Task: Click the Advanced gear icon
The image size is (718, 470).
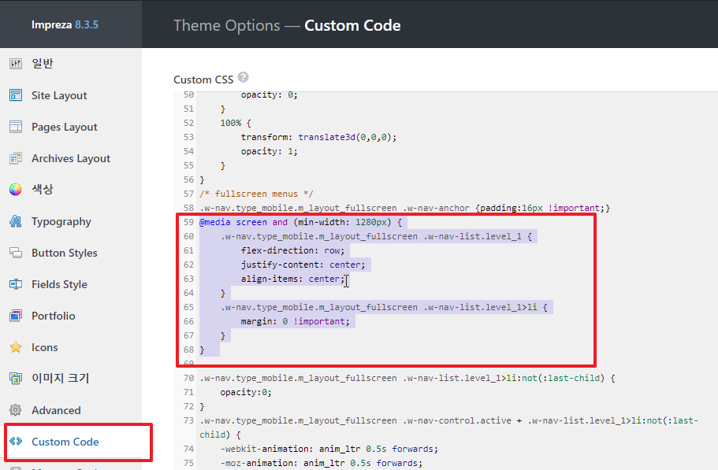Action: click(x=16, y=410)
